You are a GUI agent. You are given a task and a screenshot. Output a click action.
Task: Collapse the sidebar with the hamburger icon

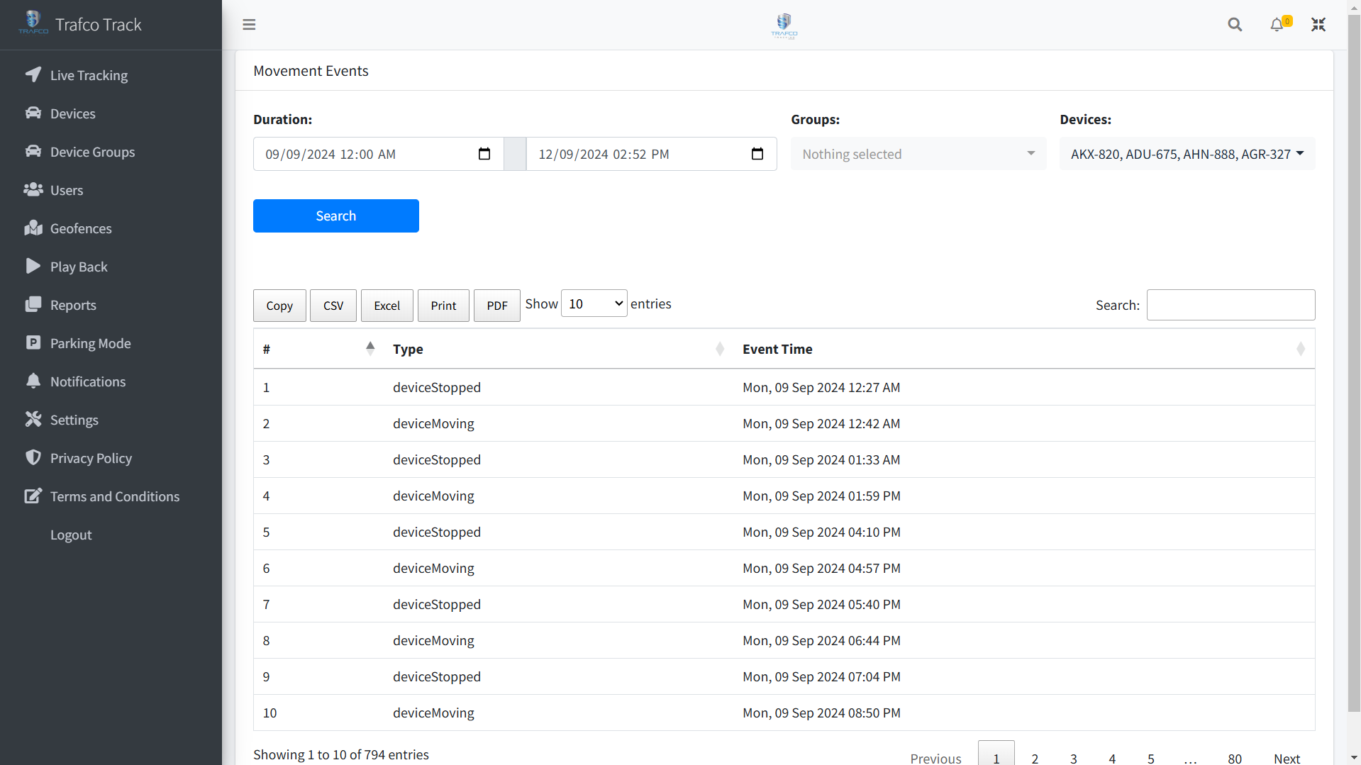249,24
